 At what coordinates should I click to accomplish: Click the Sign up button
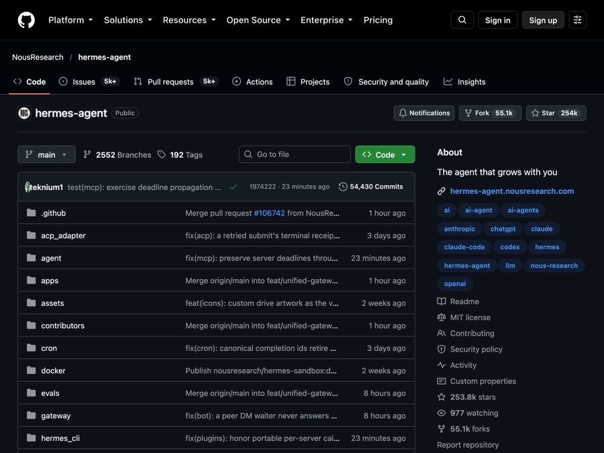[x=543, y=20]
